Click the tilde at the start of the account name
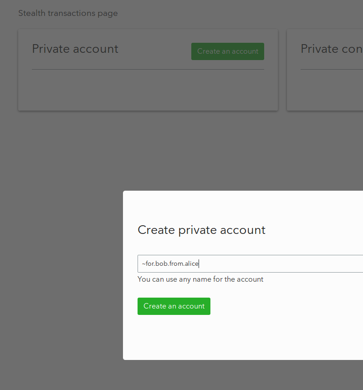 [x=143, y=264]
